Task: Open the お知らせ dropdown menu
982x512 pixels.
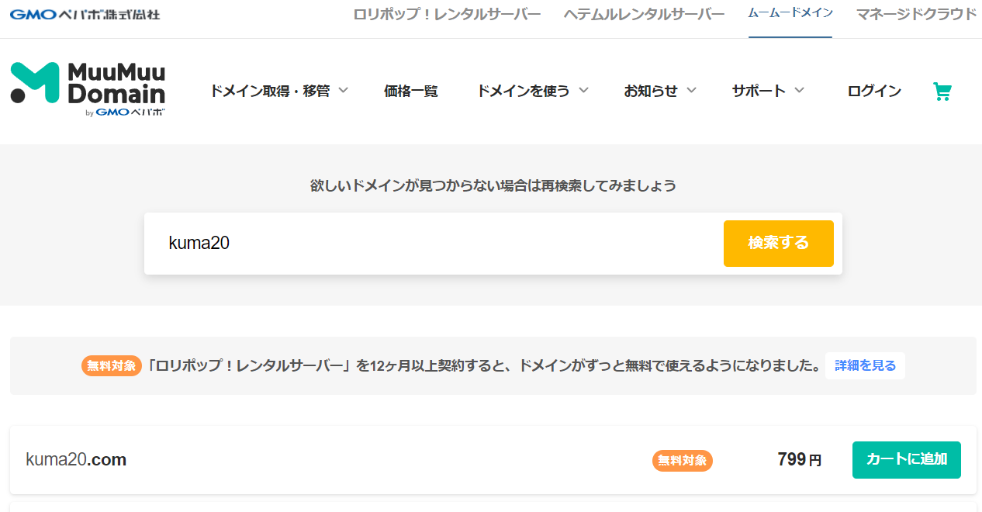Action: [659, 91]
